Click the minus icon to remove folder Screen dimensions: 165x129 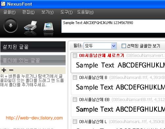click(x=11, y=70)
